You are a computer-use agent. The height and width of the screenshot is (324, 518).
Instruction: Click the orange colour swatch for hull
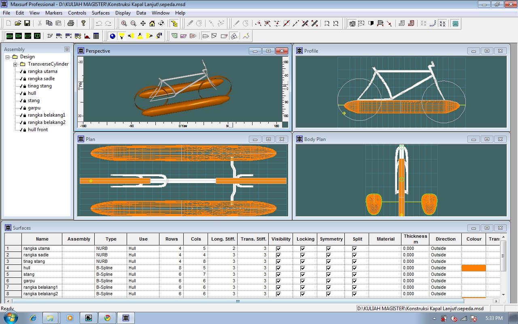pos(473,268)
